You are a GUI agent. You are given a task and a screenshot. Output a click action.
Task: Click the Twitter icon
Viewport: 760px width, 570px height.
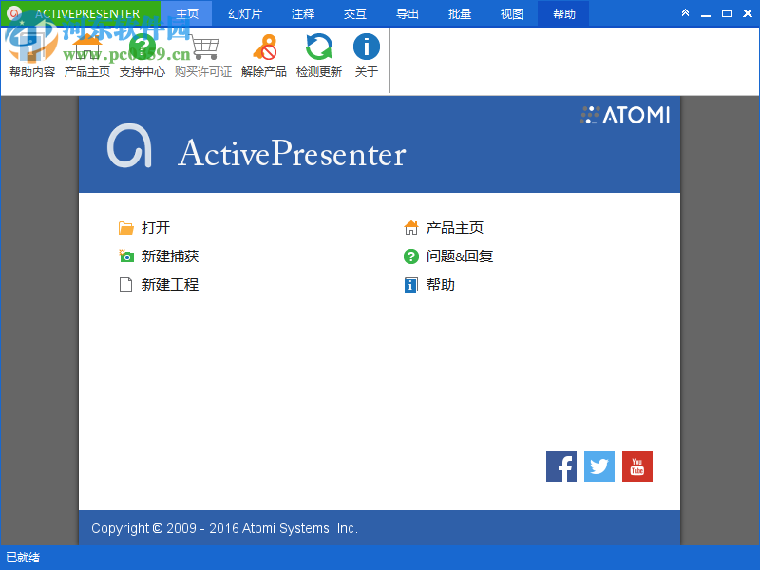598,466
